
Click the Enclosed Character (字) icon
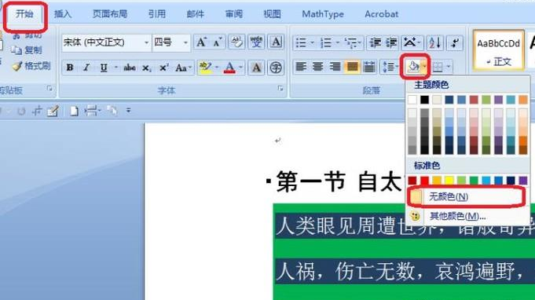point(276,68)
